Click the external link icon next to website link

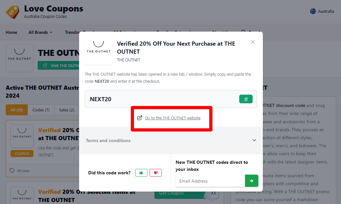tap(139, 118)
